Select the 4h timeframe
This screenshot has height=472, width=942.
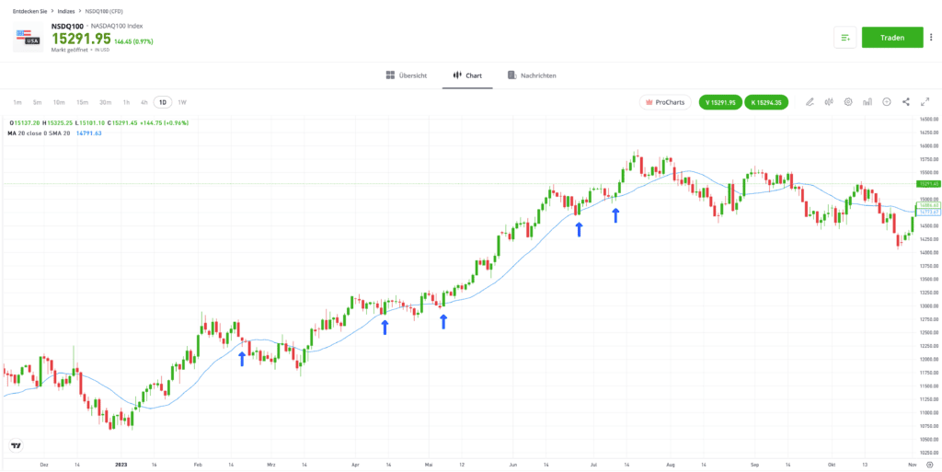tap(144, 102)
